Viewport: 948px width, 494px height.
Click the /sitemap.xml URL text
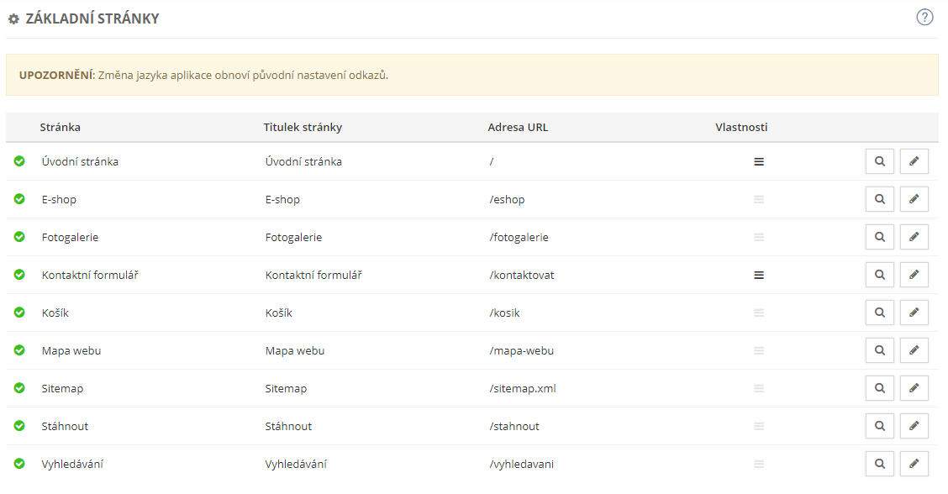523,389
